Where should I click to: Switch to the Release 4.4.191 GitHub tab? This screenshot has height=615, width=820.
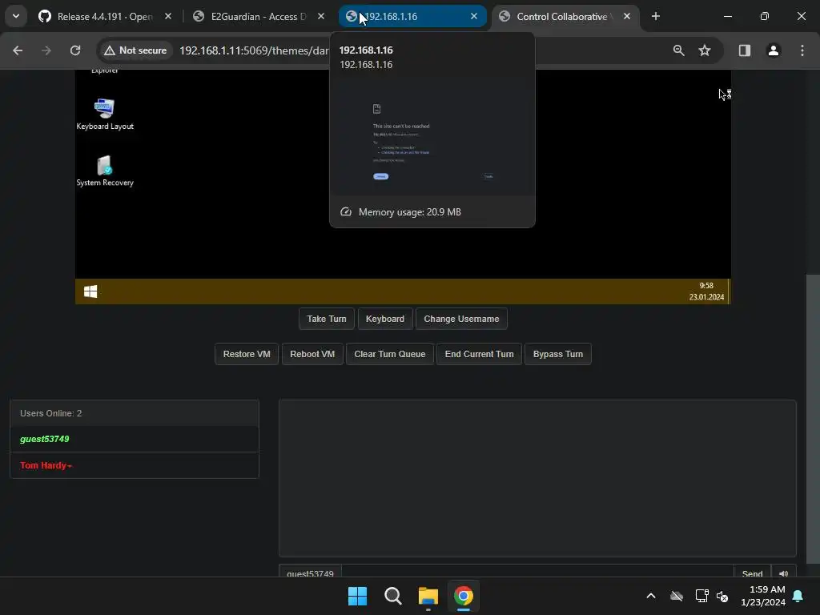(x=105, y=16)
